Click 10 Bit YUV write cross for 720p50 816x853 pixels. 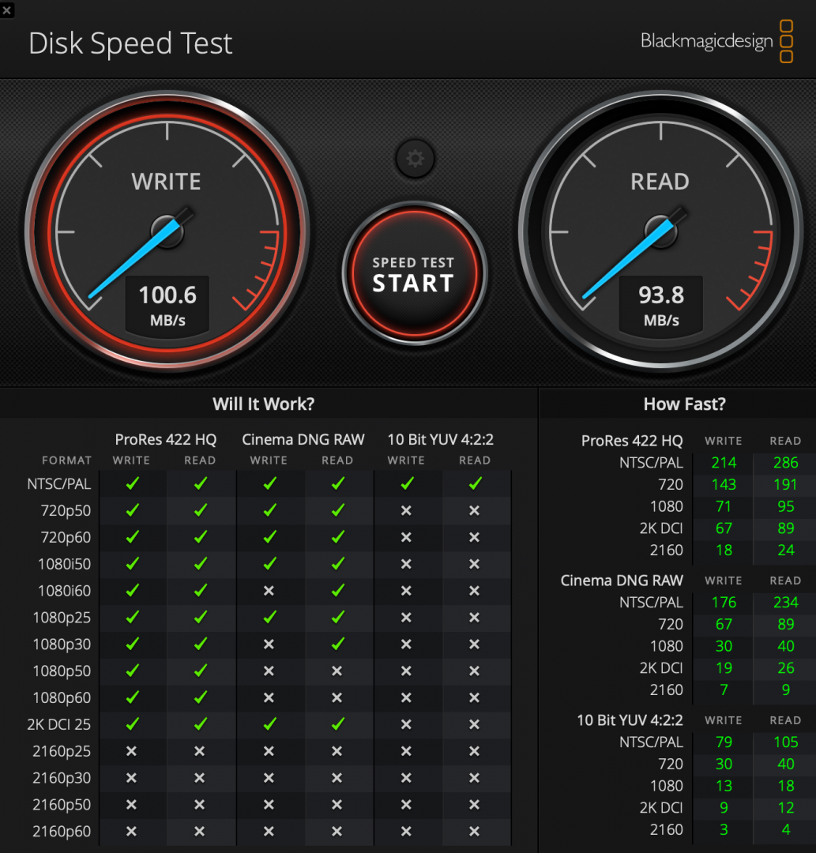[x=406, y=511]
